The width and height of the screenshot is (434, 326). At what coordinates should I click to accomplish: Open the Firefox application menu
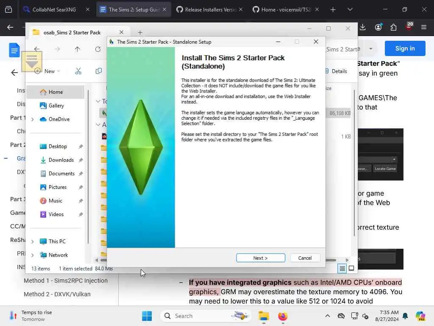(423, 27)
